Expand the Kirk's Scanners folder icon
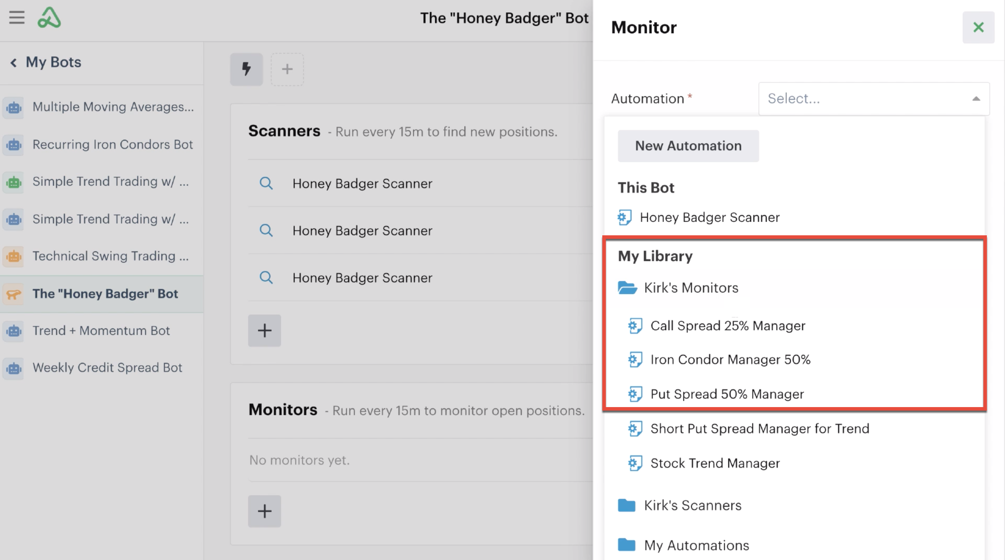This screenshot has width=1005, height=560. point(627,506)
